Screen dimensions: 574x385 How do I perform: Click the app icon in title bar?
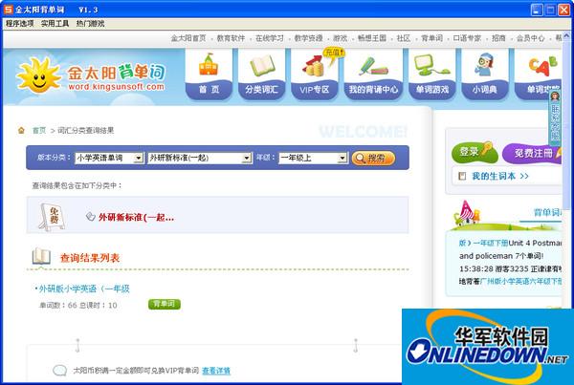pos(8,10)
